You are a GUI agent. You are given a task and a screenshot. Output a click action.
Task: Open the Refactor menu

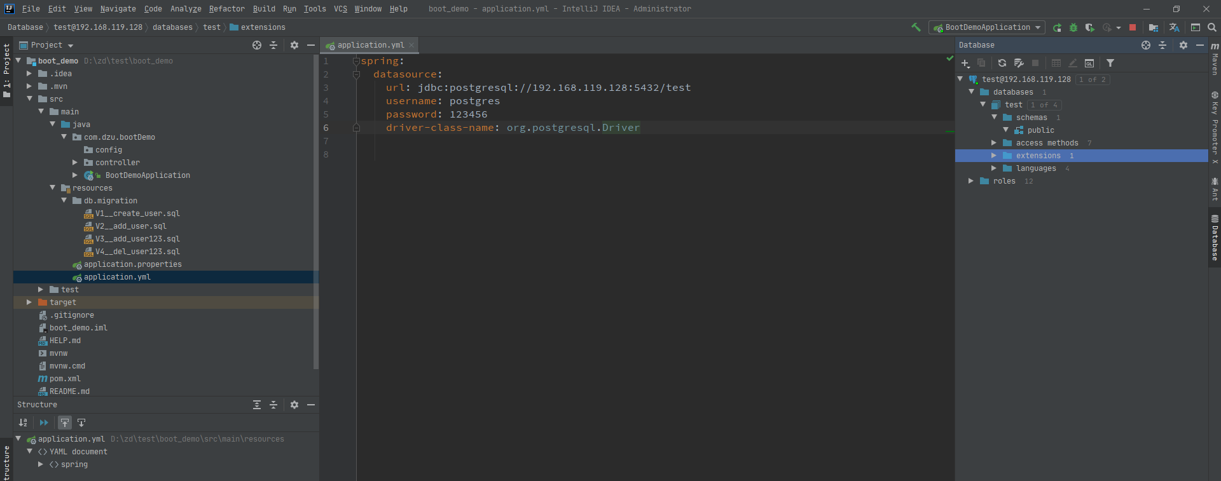[x=226, y=9]
